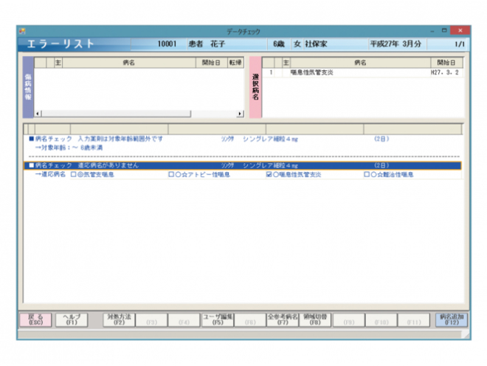Open ヘルプ (F1) help button
Viewport: 487px width, 366px height.
(x=72, y=320)
